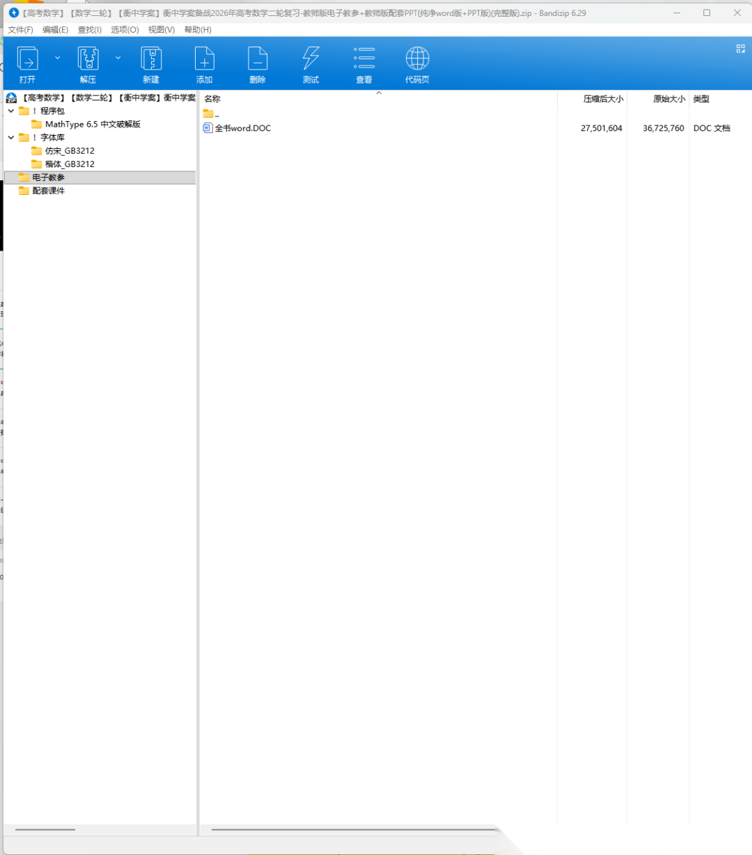The height and width of the screenshot is (855, 752).
Task: Sort by the 名称 column header
Action: [212, 99]
